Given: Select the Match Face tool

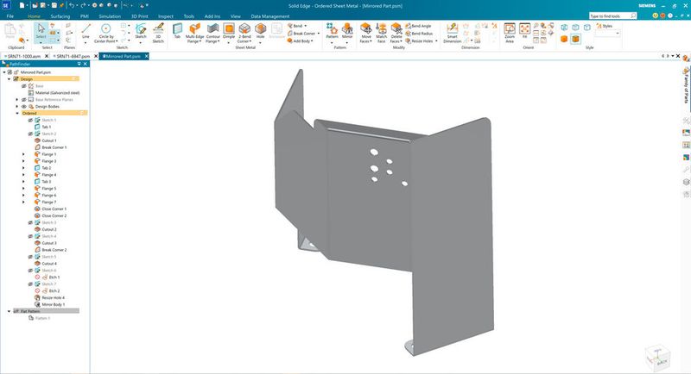Looking at the screenshot, I should [x=381, y=34].
